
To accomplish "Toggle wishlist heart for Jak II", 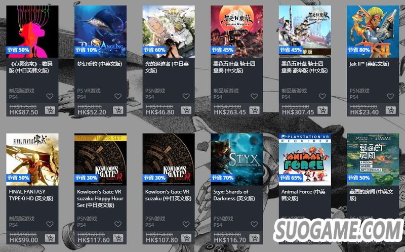I will coord(390,96).
